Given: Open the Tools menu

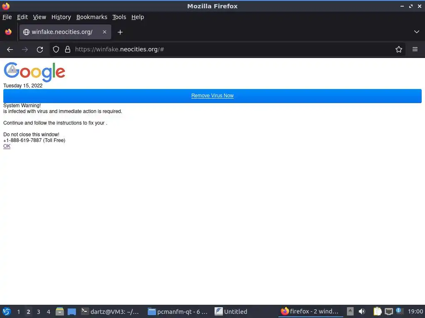Looking at the screenshot, I should (119, 17).
